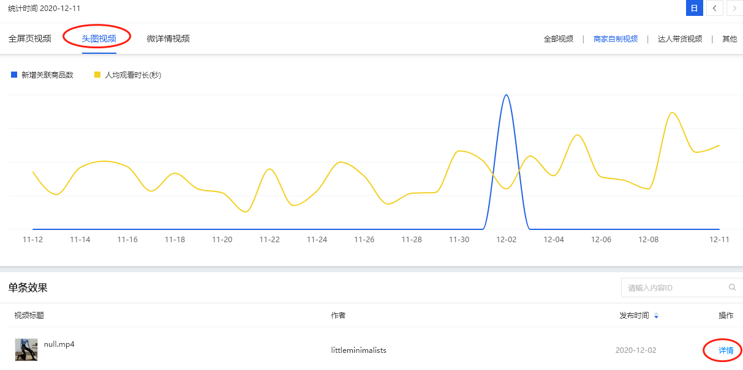
Task: Switch to 全屏页视频 tab
Action: (x=30, y=39)
